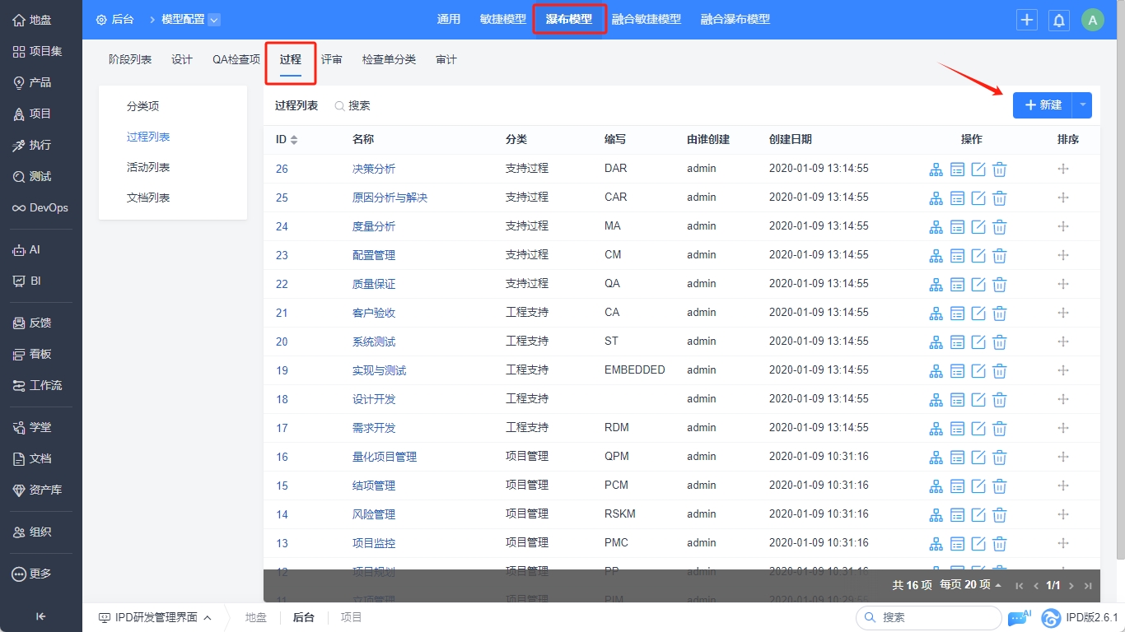Click the 新建 button

click(1043, 105)
